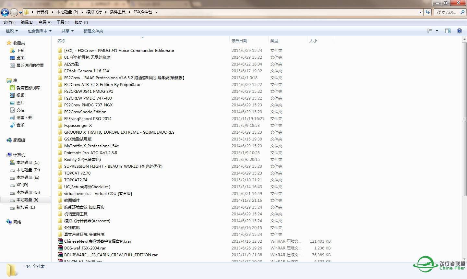Open the 共享 dropdown menu
This screenshot has width=467, height=279.
[x=67, y=31]
